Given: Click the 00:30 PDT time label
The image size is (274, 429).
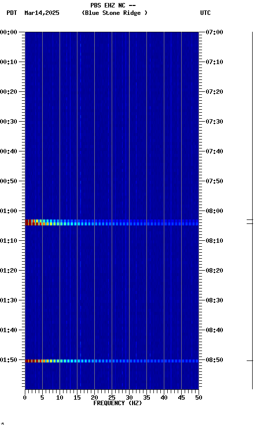Looking at the screenshot, I should point(8,122).
